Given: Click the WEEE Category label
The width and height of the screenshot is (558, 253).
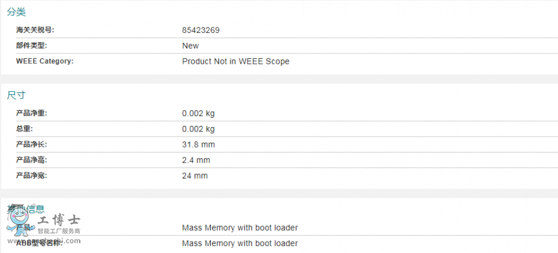Looking at the screenshot, I should tap(45, 61).
